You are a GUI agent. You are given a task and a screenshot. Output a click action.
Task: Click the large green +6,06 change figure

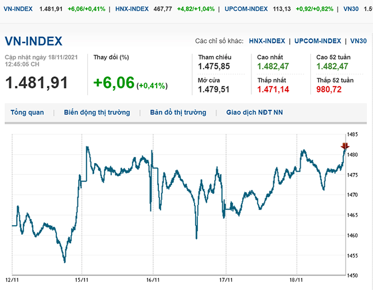pyautogui.click(x=114, y=83)
